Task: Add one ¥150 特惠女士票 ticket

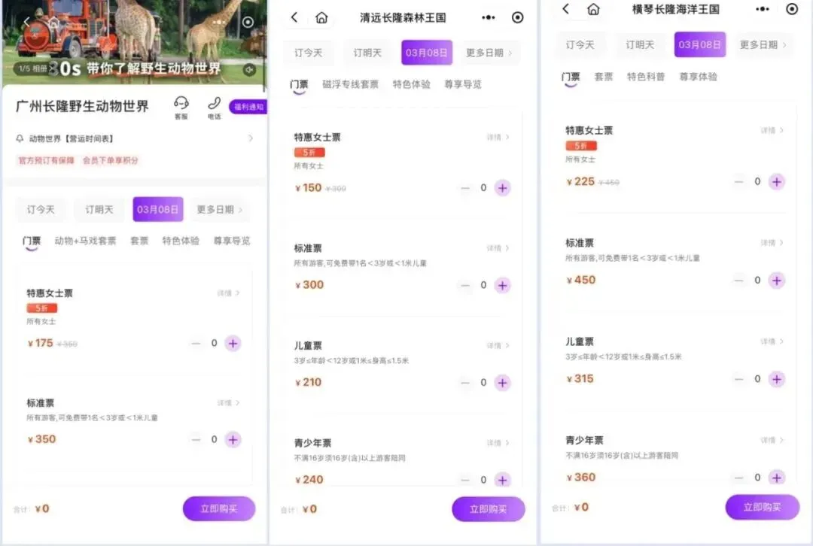Action: 502,187
